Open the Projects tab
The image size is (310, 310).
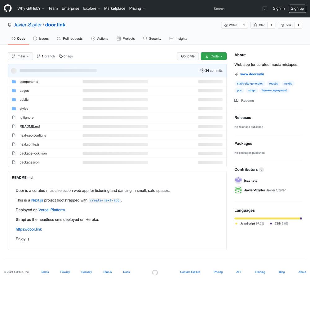click(x=126, y=38)
